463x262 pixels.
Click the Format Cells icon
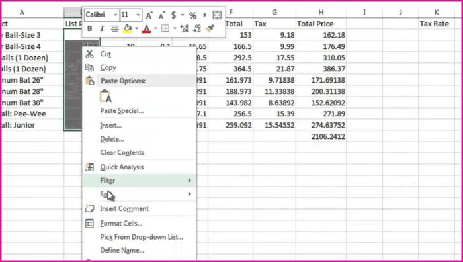pos(89,224)
